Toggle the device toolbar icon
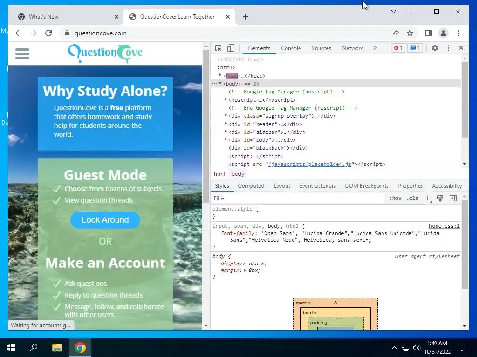Screen dimensions: 477x357 231,48
